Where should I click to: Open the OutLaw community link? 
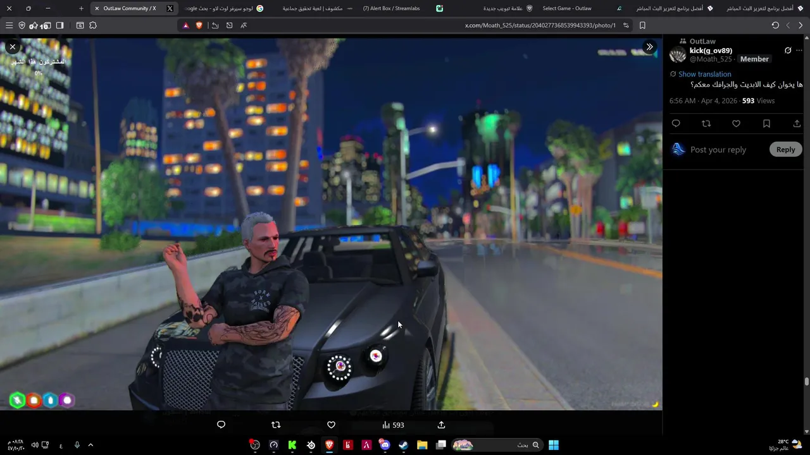pyautogui.click(x=702, y=41)
